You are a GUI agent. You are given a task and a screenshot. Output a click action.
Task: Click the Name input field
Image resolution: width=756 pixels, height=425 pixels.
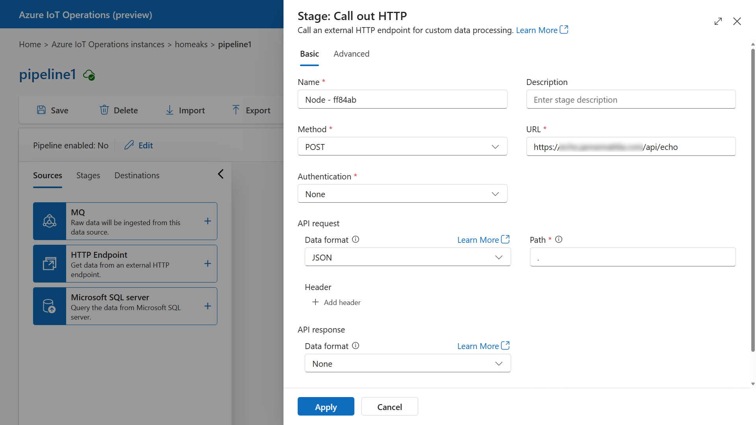(x=402, y=99)
